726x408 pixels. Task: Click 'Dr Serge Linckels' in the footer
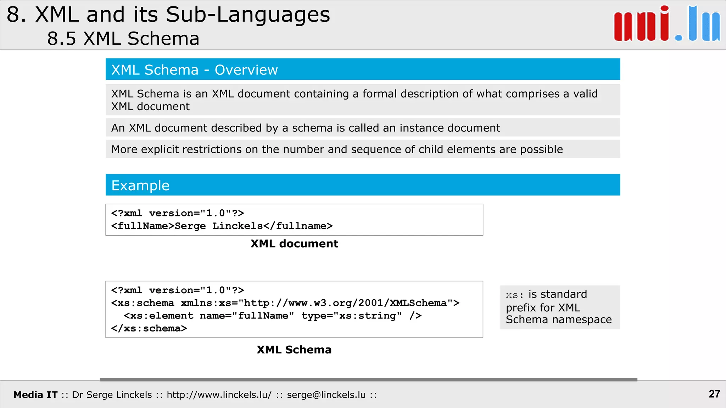(x=112, y=395)
